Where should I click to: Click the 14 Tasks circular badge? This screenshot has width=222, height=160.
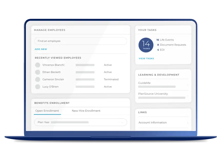(146, 45)
